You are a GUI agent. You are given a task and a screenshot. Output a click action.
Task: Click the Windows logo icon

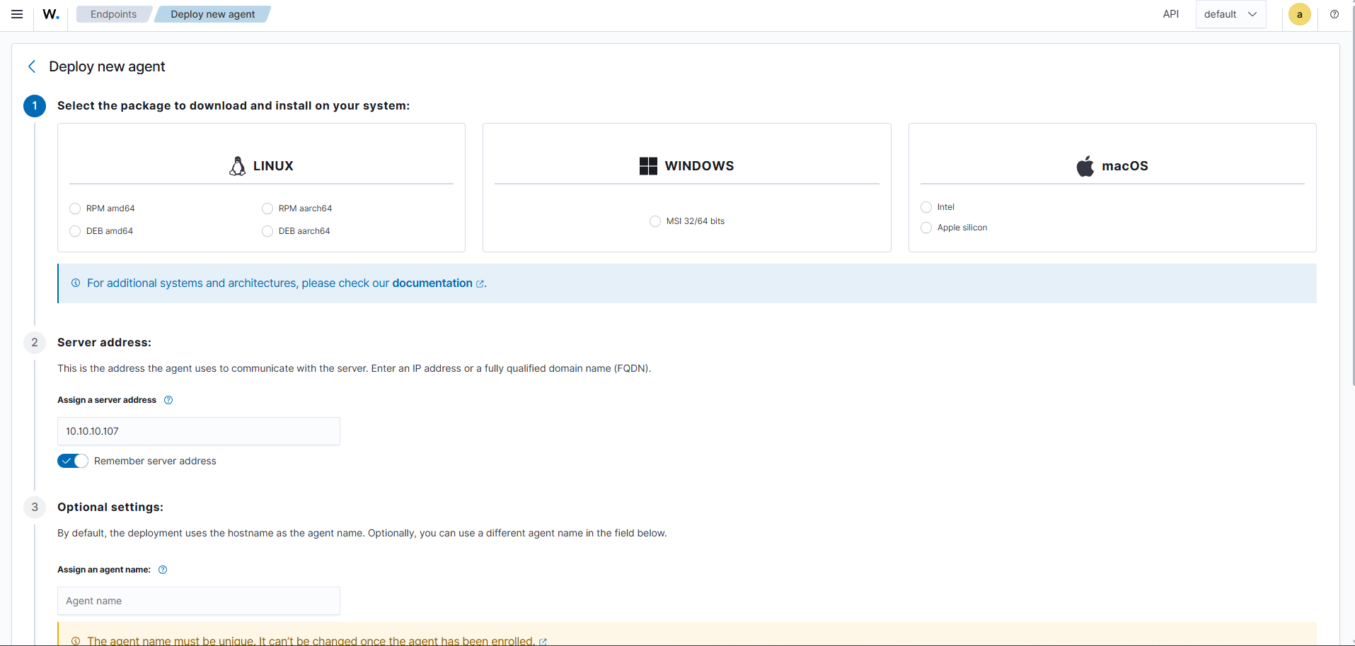click(648, 166)
